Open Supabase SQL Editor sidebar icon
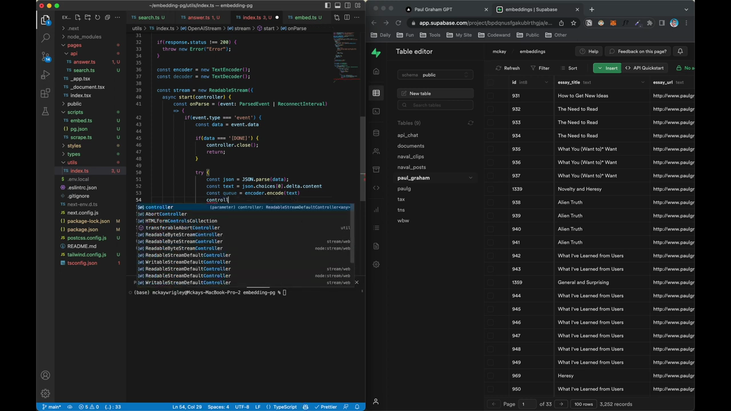 (376, 111)
